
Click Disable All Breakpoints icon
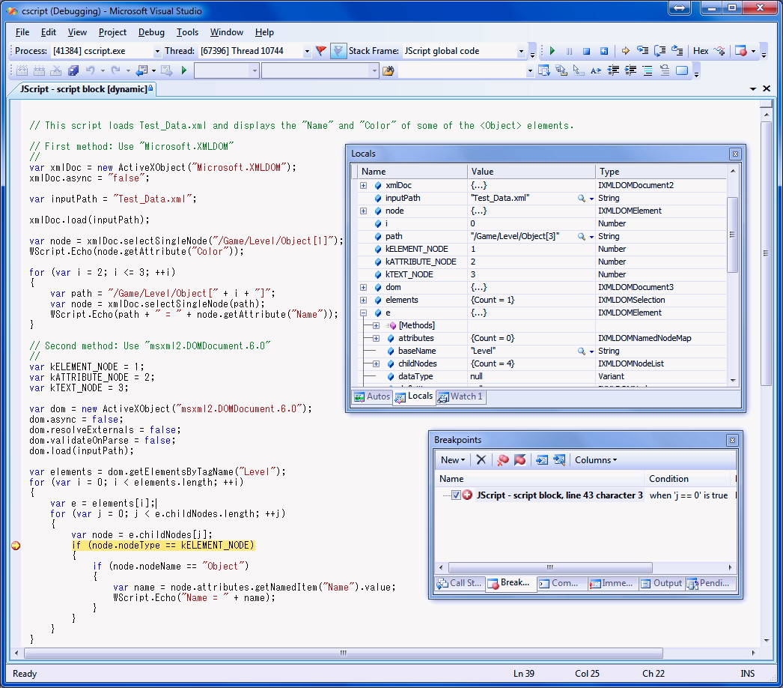click(520, 459)
